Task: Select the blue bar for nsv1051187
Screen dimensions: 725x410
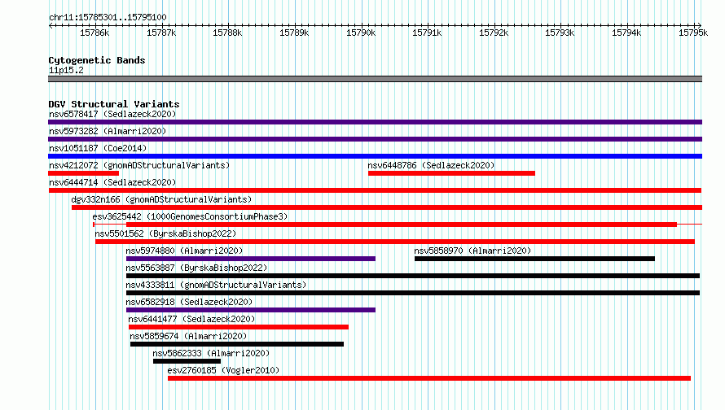Action: coord(375,156)
